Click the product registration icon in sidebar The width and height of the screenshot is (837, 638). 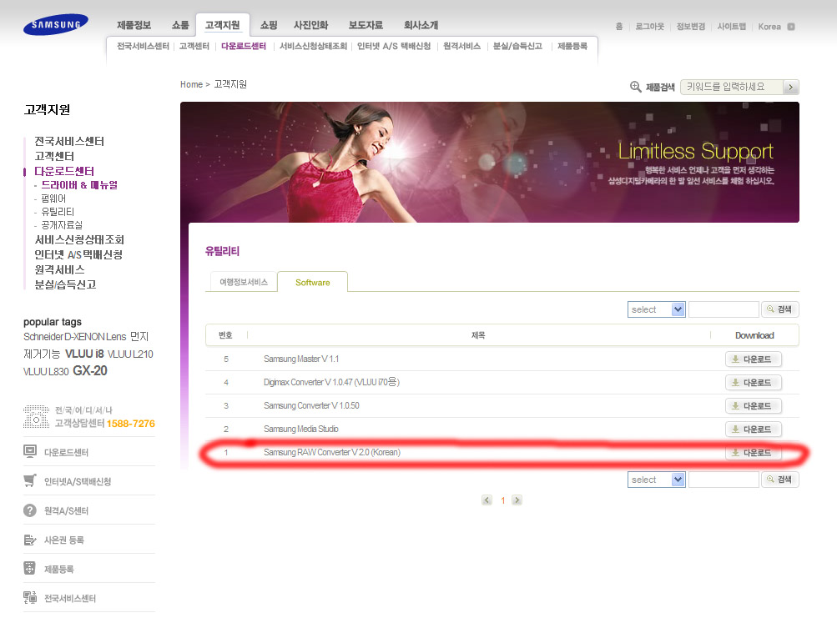[30, 569]
